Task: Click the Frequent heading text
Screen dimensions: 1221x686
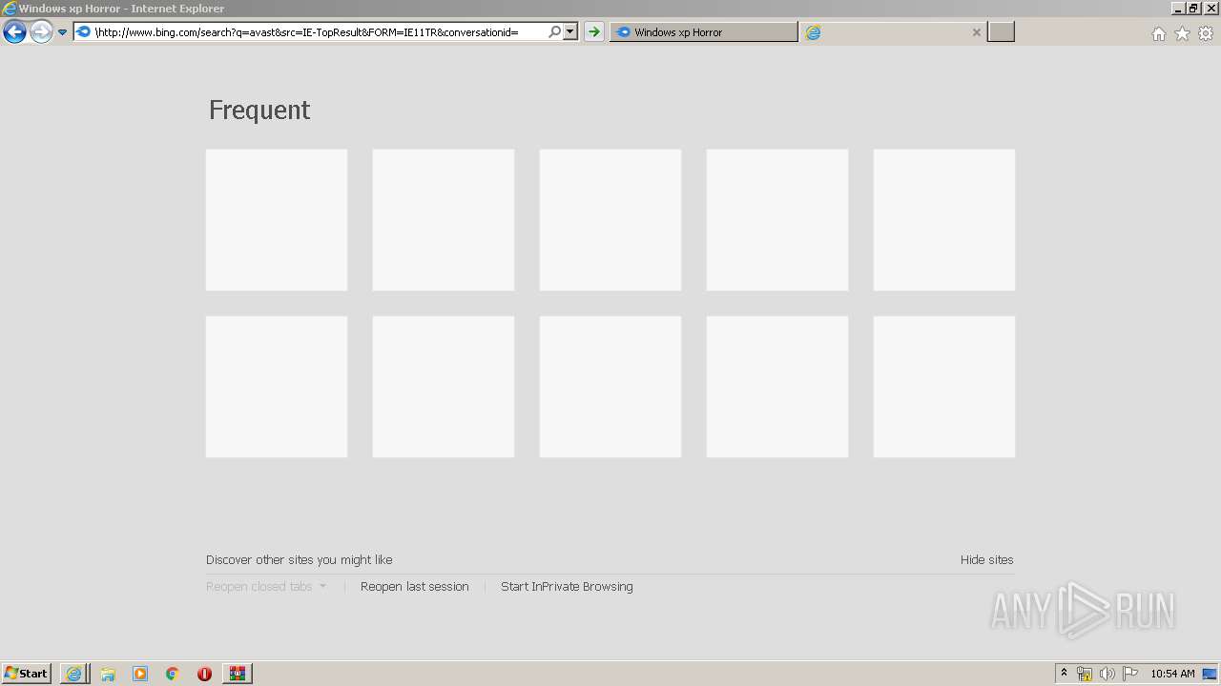Action: click(x=259, y=111)
